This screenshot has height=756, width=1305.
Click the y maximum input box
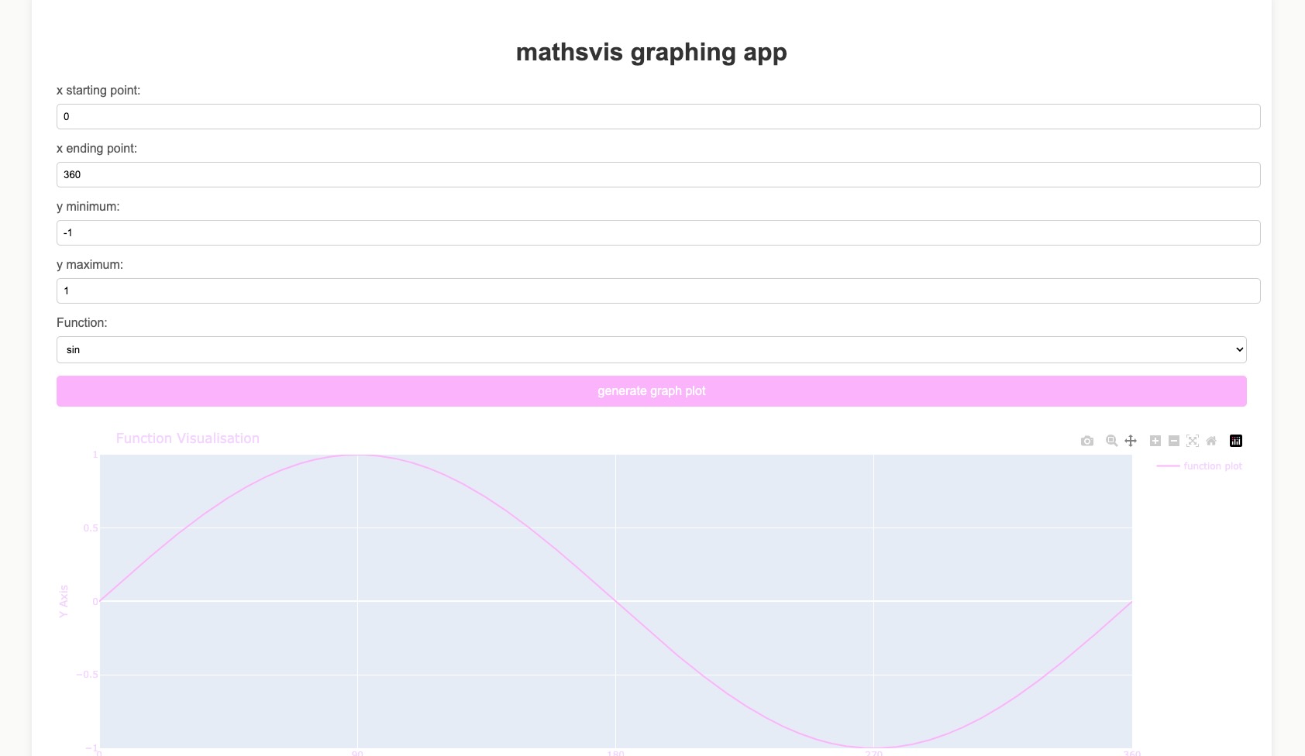tap(651, 290)
